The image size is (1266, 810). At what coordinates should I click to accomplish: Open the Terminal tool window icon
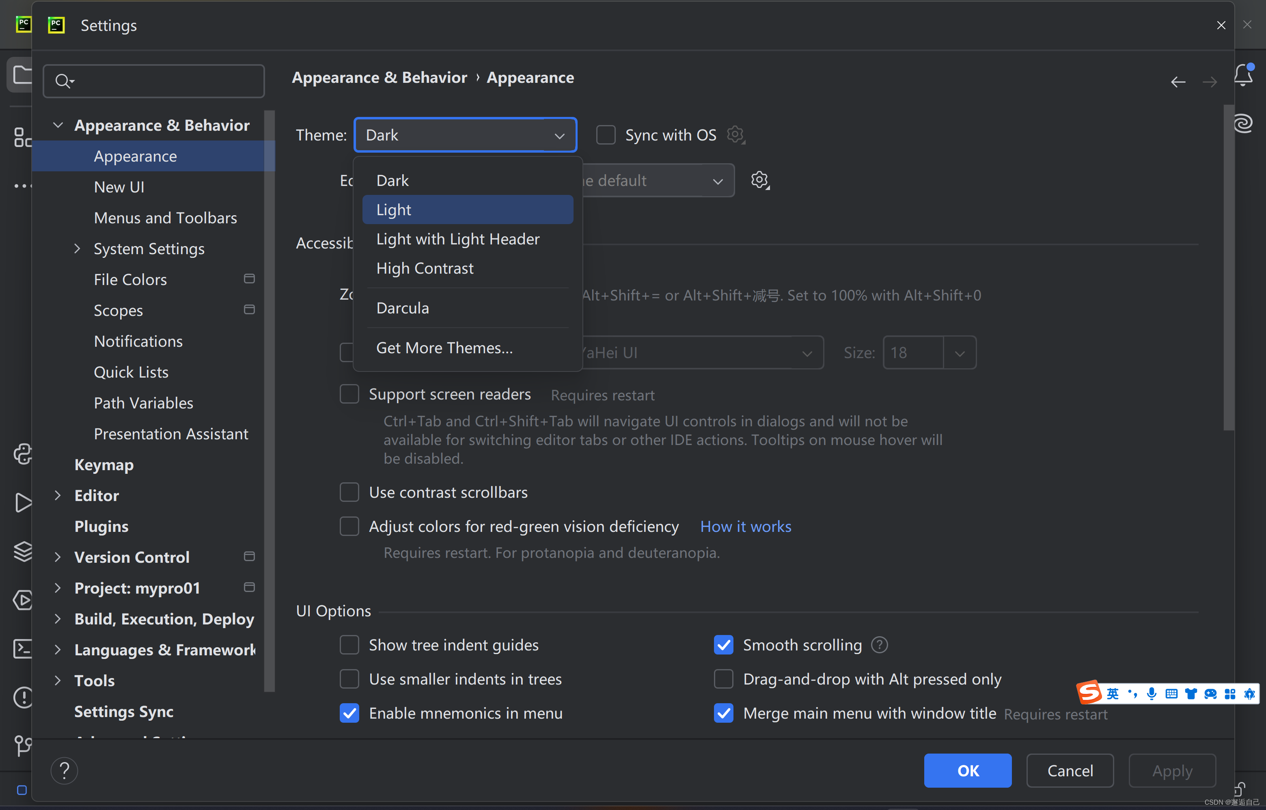coord(23,648)
